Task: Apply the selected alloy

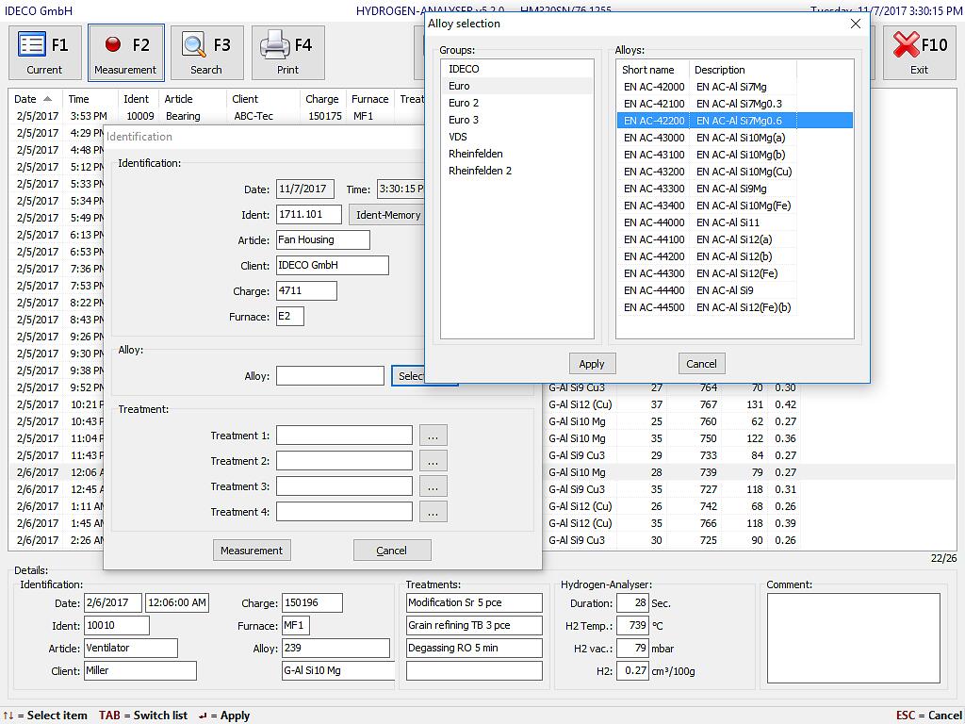Action: tap(592, 364)
